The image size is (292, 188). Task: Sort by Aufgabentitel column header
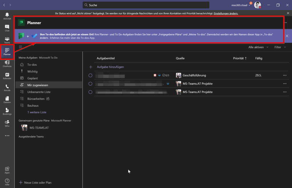coord(106,58)
